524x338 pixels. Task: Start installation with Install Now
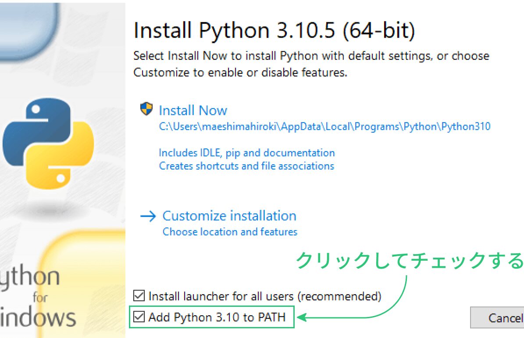(x=193, y=110)
